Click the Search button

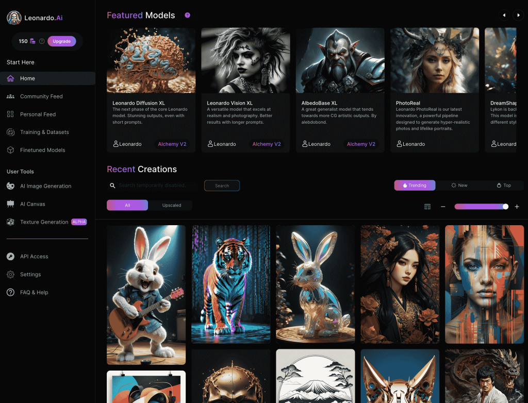222,186
